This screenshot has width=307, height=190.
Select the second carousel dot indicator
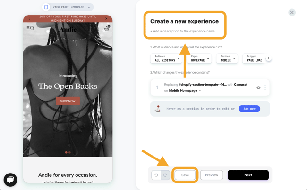click(x=69, y=152)
